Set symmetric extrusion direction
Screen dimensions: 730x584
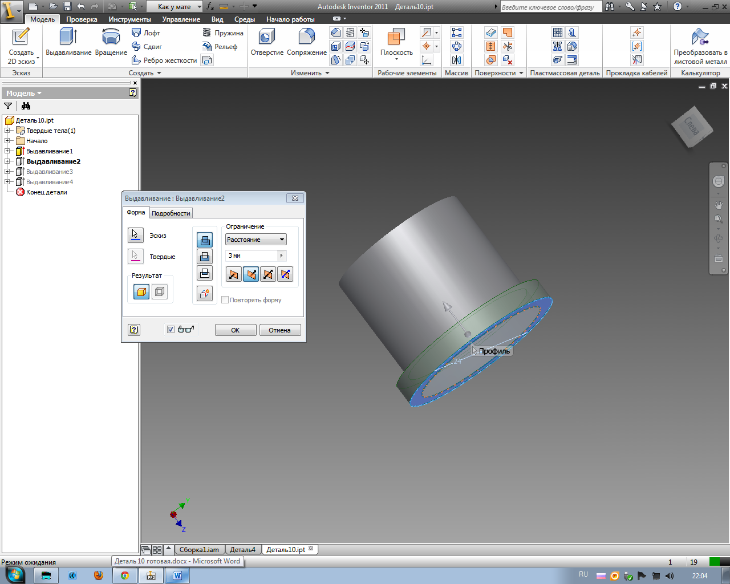(x=268, y=274)
